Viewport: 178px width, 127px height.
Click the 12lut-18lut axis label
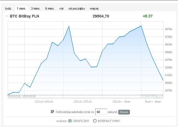point(44,102)
